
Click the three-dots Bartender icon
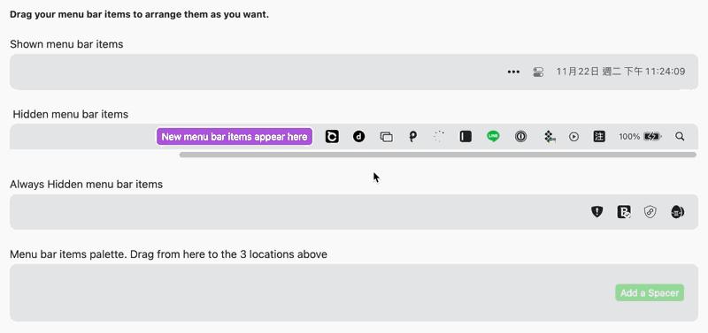(x=513, y=72)
